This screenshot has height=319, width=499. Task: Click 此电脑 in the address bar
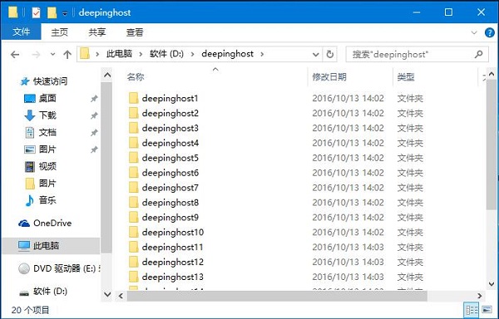[119, 54]
